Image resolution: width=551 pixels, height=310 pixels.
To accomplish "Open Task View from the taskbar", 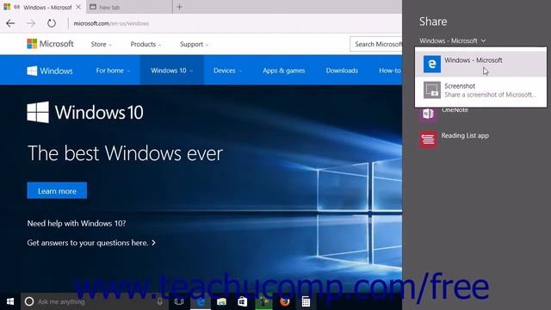I will click(x=179, y=301).
